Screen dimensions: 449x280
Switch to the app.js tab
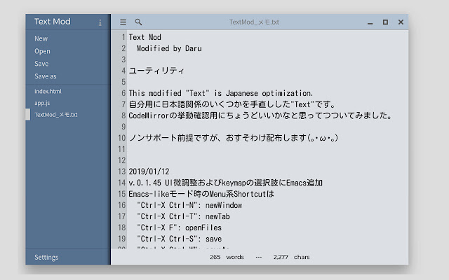(x=42, y=103)
